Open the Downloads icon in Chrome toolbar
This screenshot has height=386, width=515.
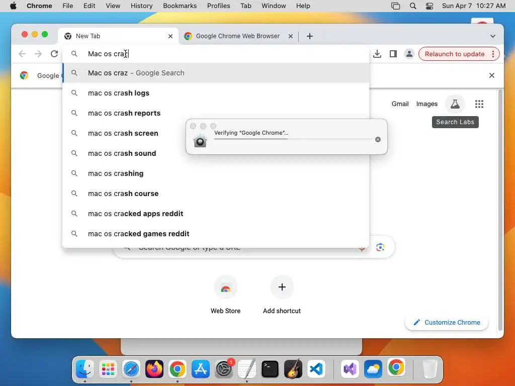[x=377, y=54]
